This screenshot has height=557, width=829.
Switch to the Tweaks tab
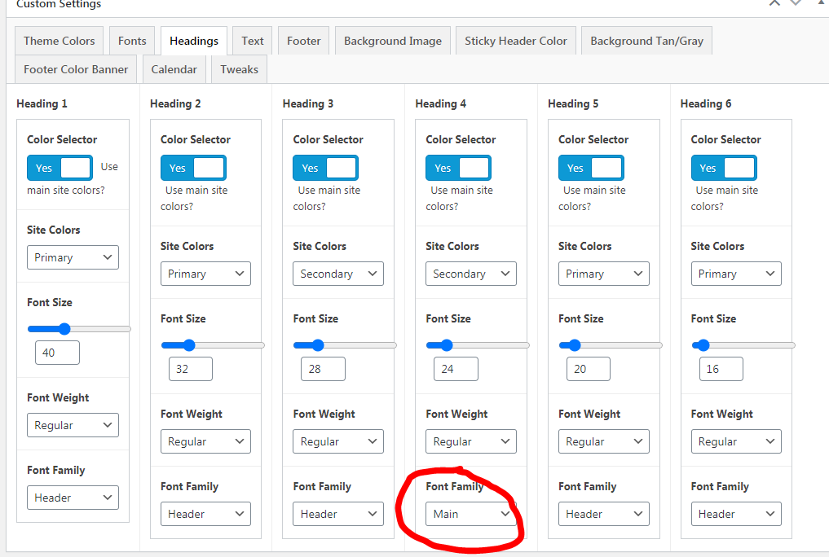click(x=239, y=69)
